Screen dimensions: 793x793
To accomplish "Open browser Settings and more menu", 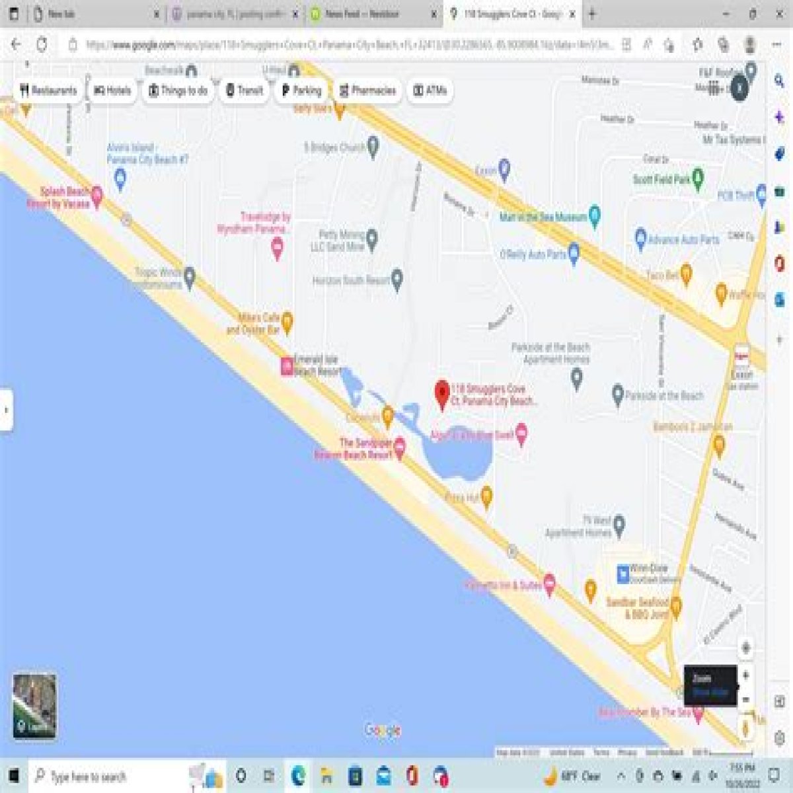I will (x=777, y=45).
